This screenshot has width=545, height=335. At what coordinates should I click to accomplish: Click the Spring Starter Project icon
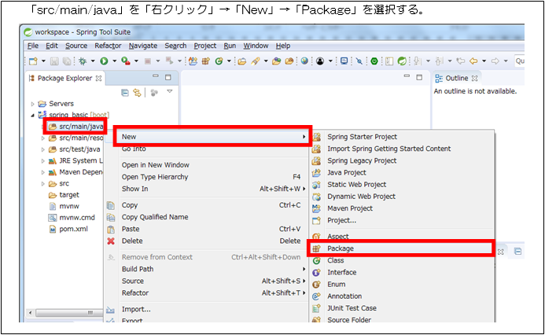pyautogui.click(x=317, y=137)
